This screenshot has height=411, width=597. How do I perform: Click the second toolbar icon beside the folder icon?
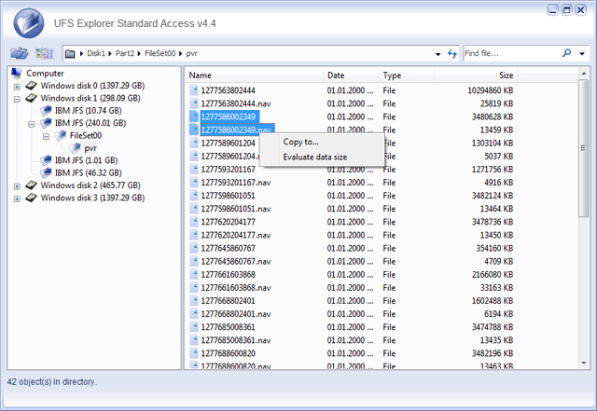point(44,53)
